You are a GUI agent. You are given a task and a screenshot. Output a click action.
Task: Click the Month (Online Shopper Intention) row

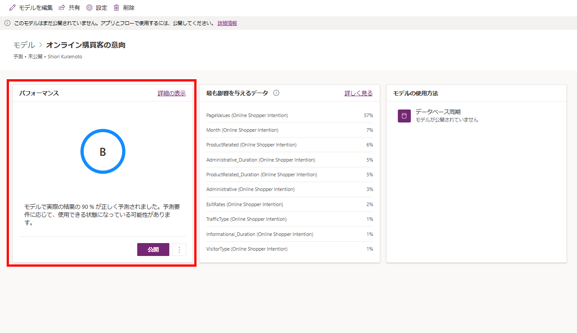pos(290,130)
